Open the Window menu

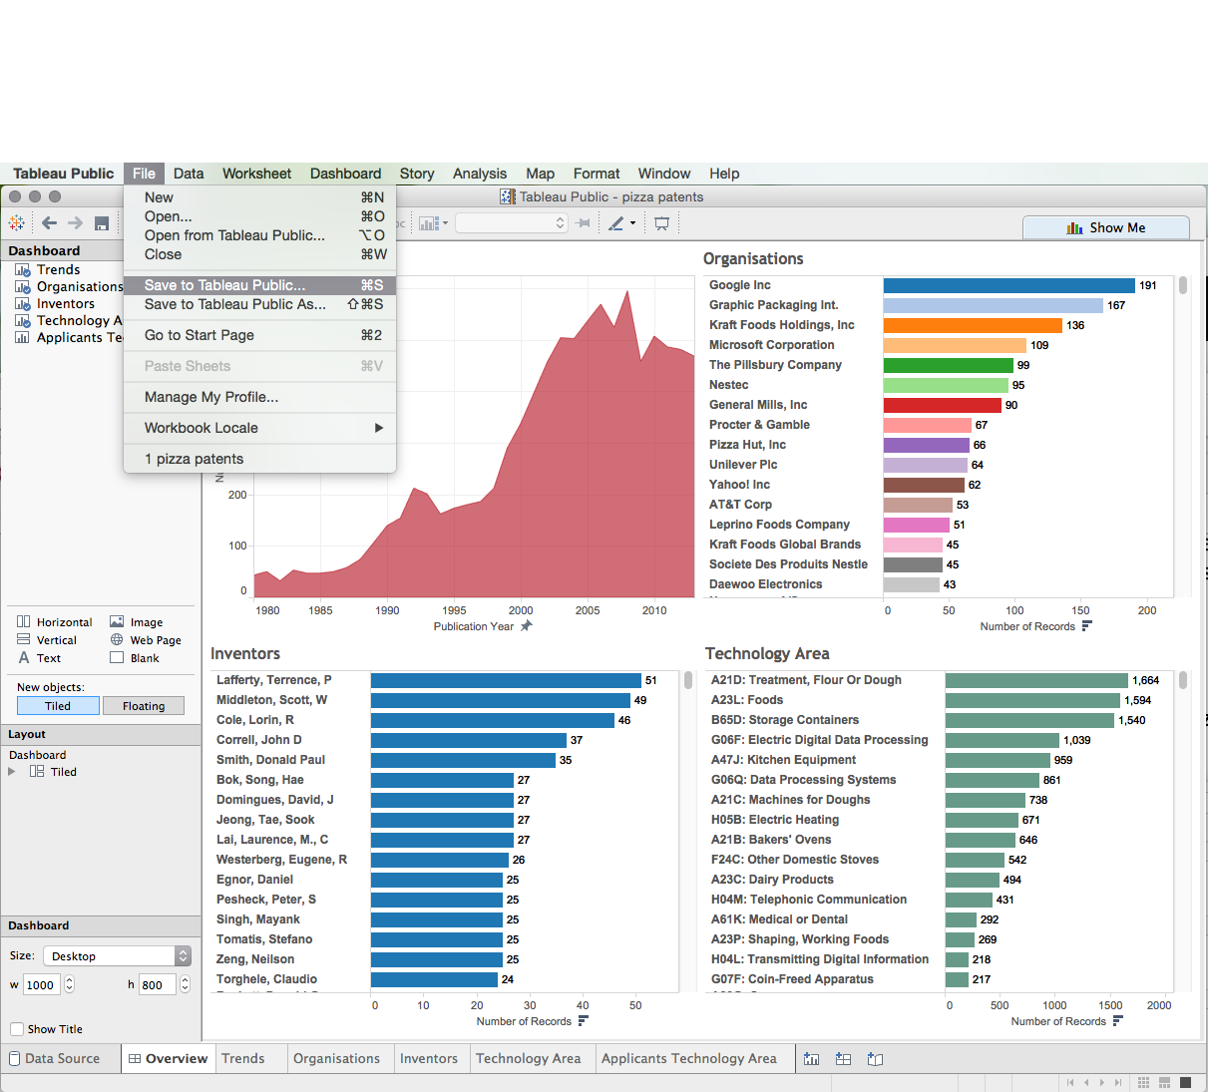[664, 174]
